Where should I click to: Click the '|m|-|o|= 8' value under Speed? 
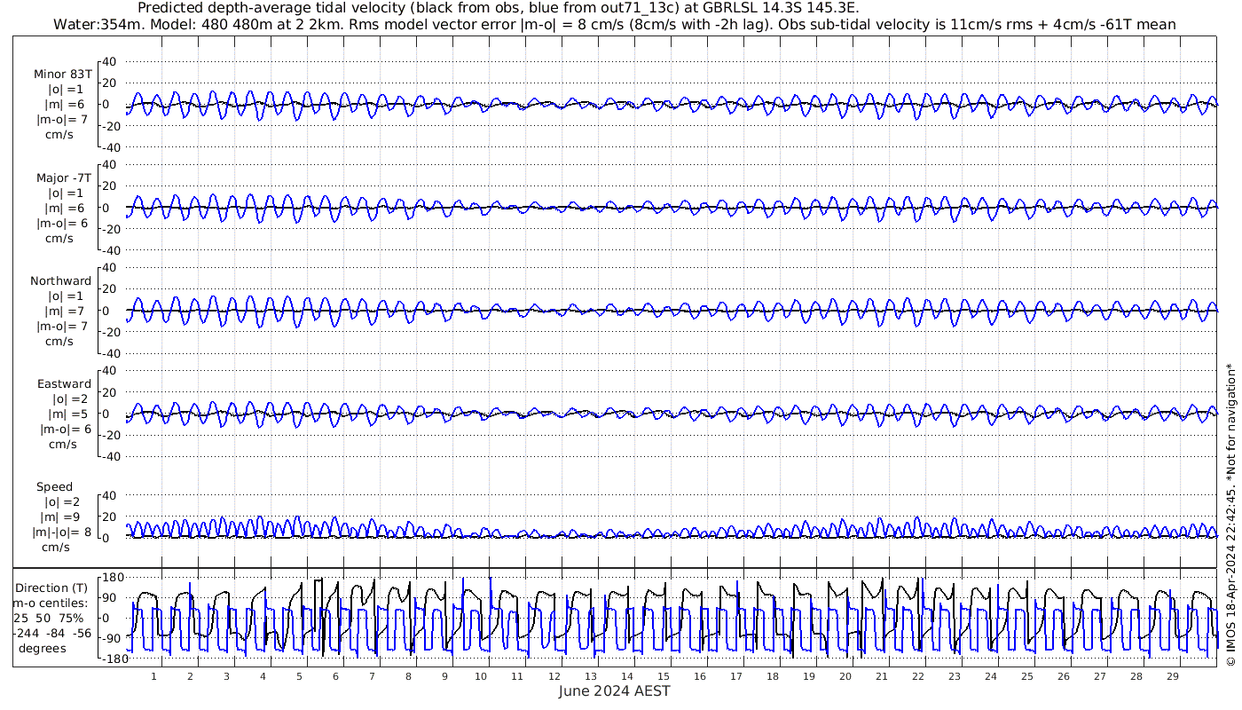61,532
